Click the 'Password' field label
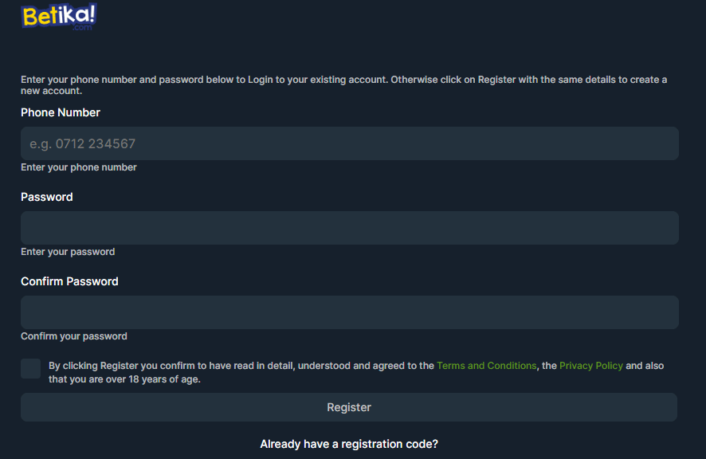Screen dimensions: 706x459 click(47, 197)
